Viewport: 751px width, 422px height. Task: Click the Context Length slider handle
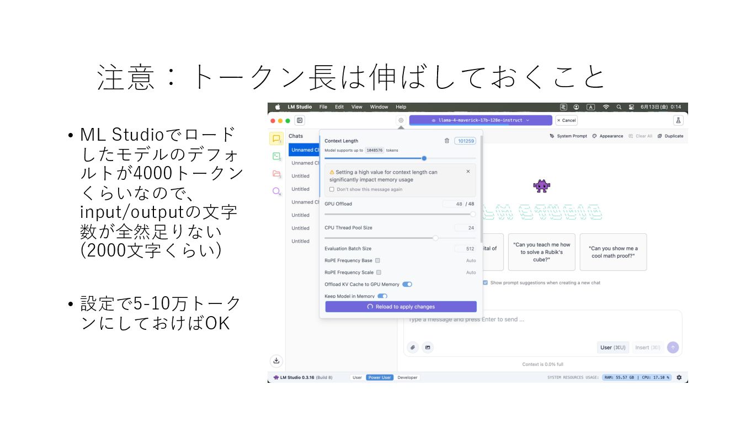(x=424, y=158)
